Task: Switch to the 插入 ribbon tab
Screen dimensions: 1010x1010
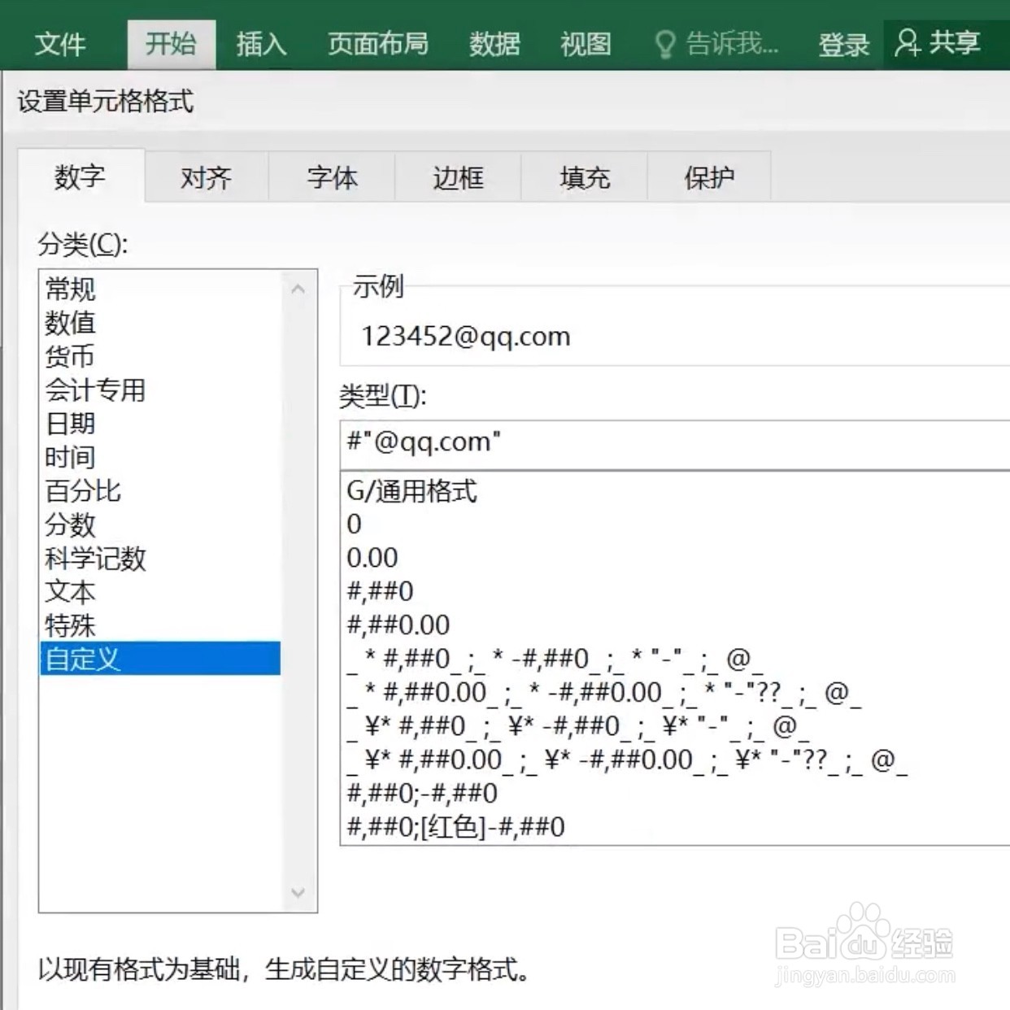Action: click(259, 45)
